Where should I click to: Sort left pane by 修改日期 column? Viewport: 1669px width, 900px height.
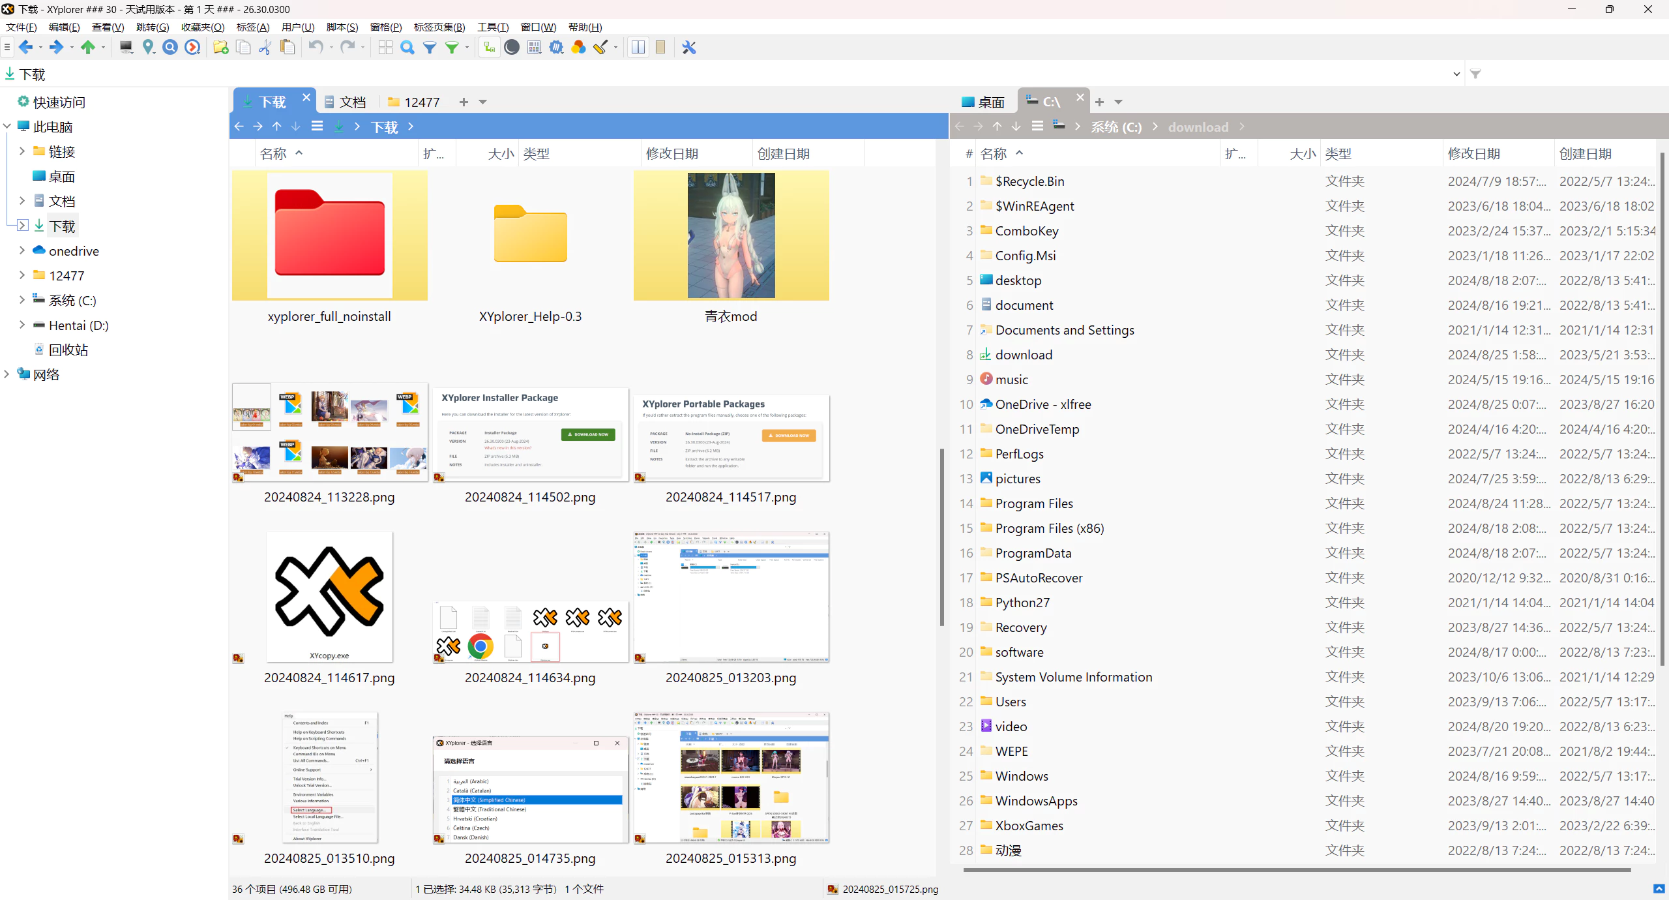[696, 154]
